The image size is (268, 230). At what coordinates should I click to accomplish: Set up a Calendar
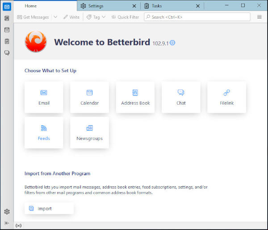[x=90, y=97]
